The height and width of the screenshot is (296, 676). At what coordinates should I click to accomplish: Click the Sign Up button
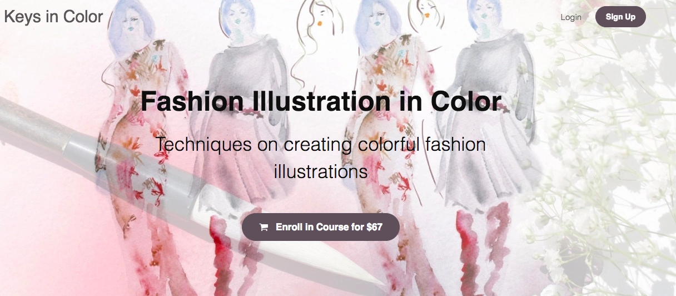[x=620, y=17]
